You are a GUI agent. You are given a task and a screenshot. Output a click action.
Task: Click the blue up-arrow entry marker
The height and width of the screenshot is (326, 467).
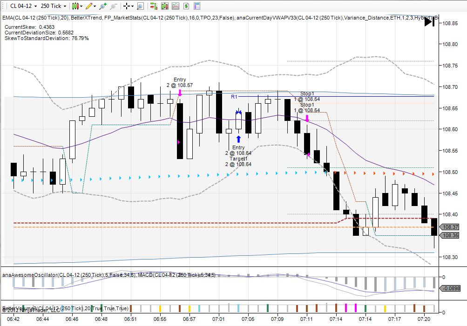point(238,139)
